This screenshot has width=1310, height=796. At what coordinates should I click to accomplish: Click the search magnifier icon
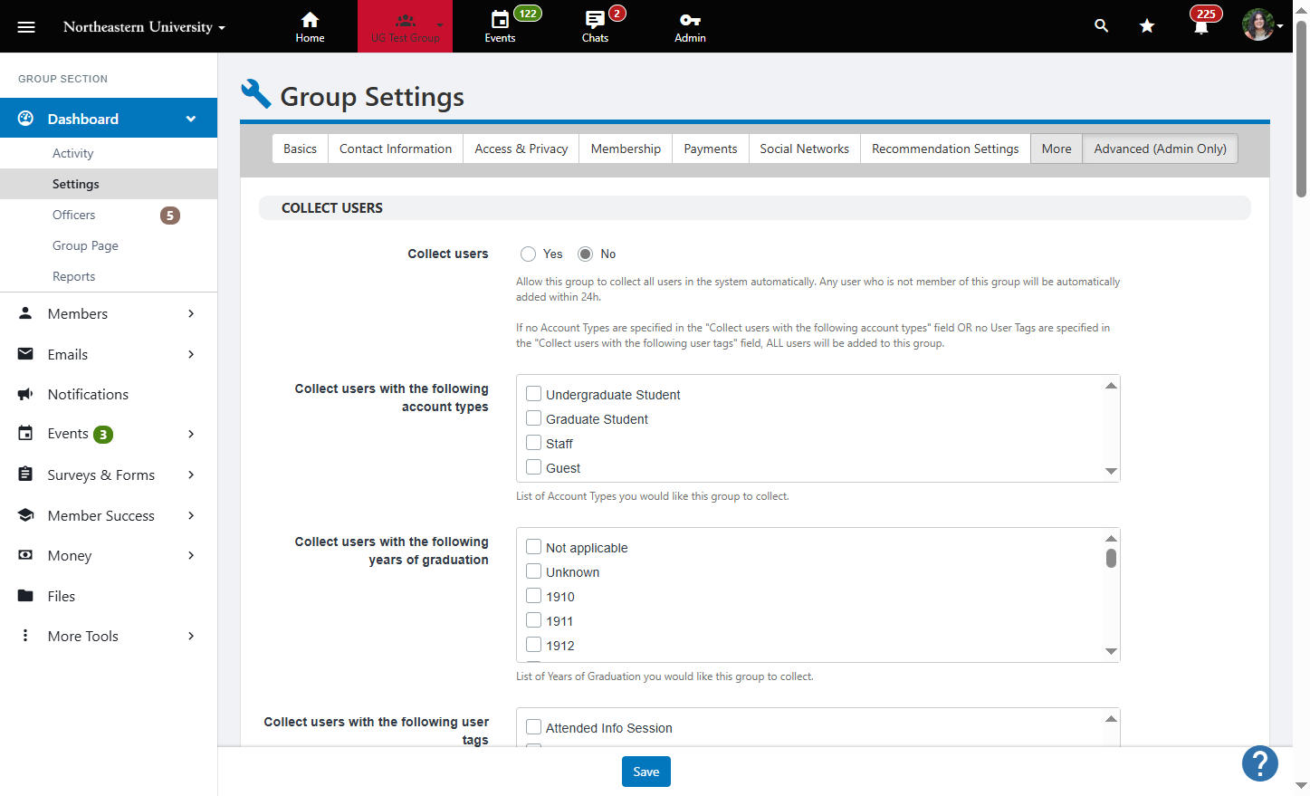coord(1101,26)
